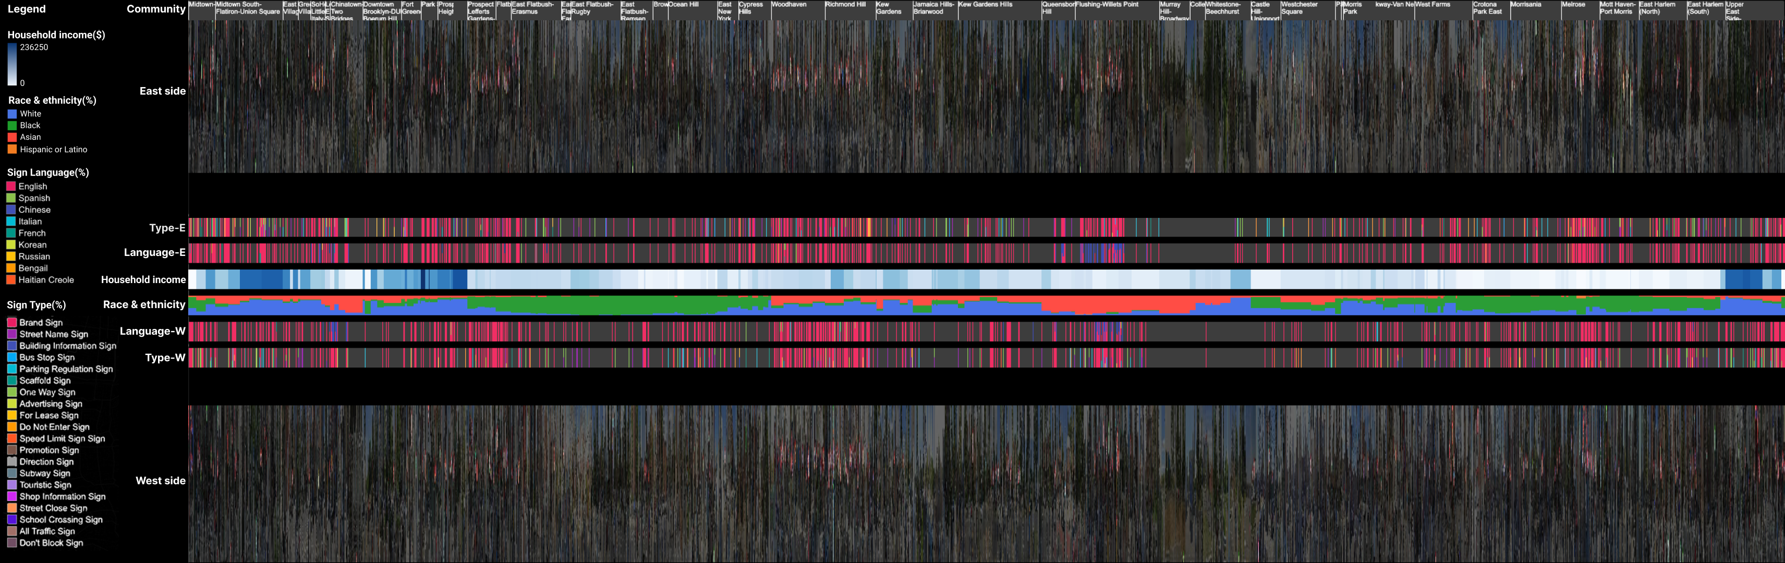Screen dimensions: 1785x563
Task: Select the French language swatch
Action: 11,232
